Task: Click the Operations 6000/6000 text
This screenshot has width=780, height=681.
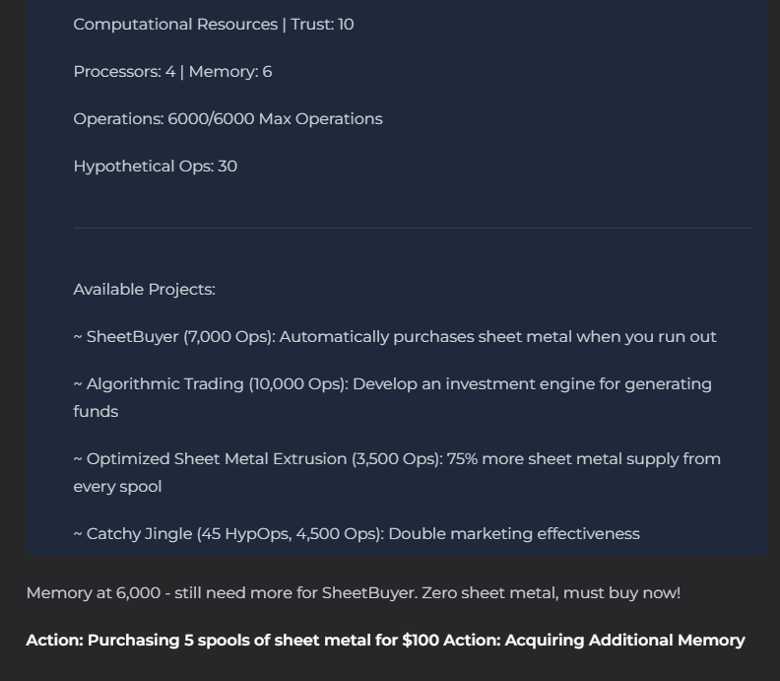Action: [227, 119]
